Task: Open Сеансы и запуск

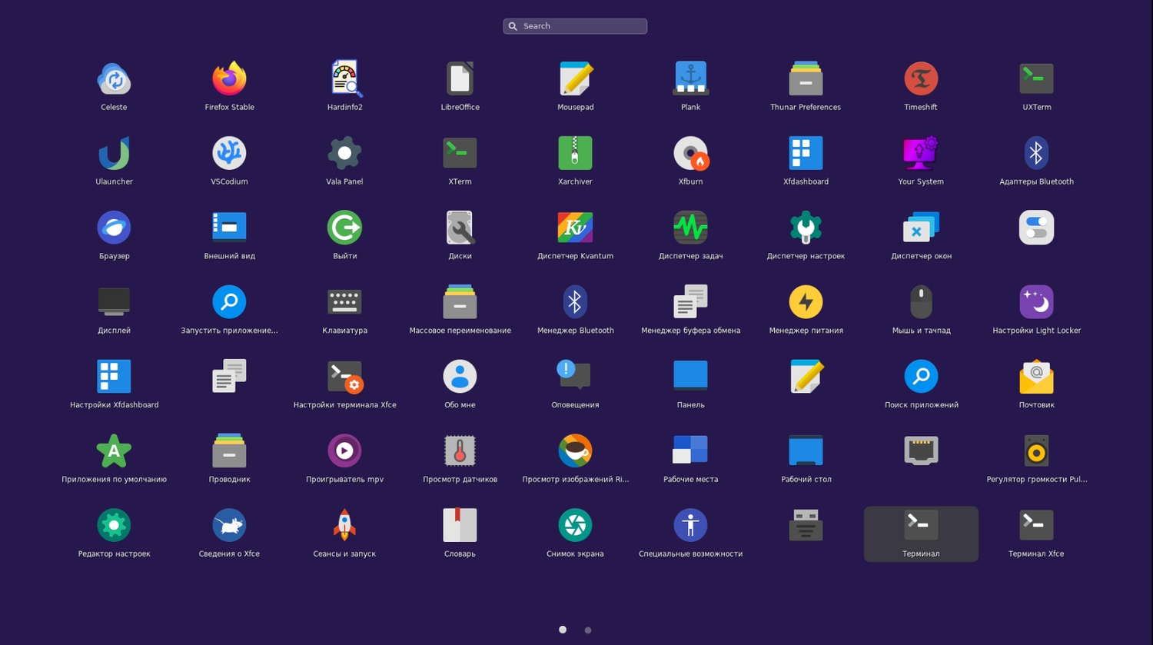Action: 344,526
